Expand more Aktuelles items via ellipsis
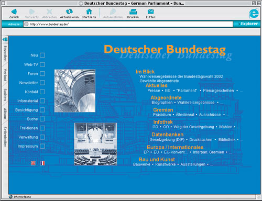 coord(241,91)
